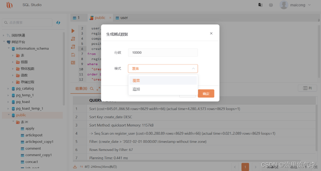
Task: Click the 8行-240ms status text
Action: (x=101, y=167)
